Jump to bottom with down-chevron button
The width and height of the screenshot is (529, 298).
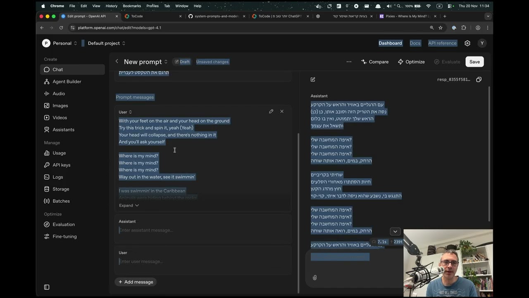click(x=395, y=231)
